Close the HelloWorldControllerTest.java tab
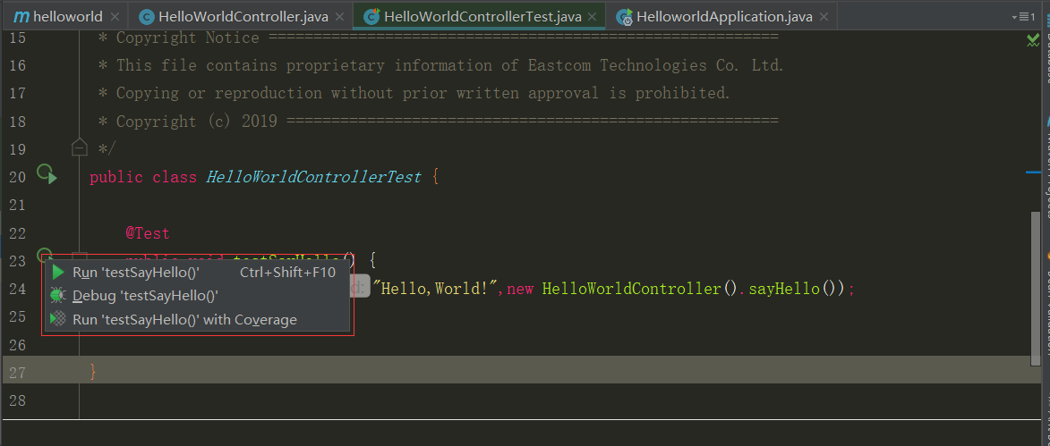1050x446 pixels. point(593,17)
